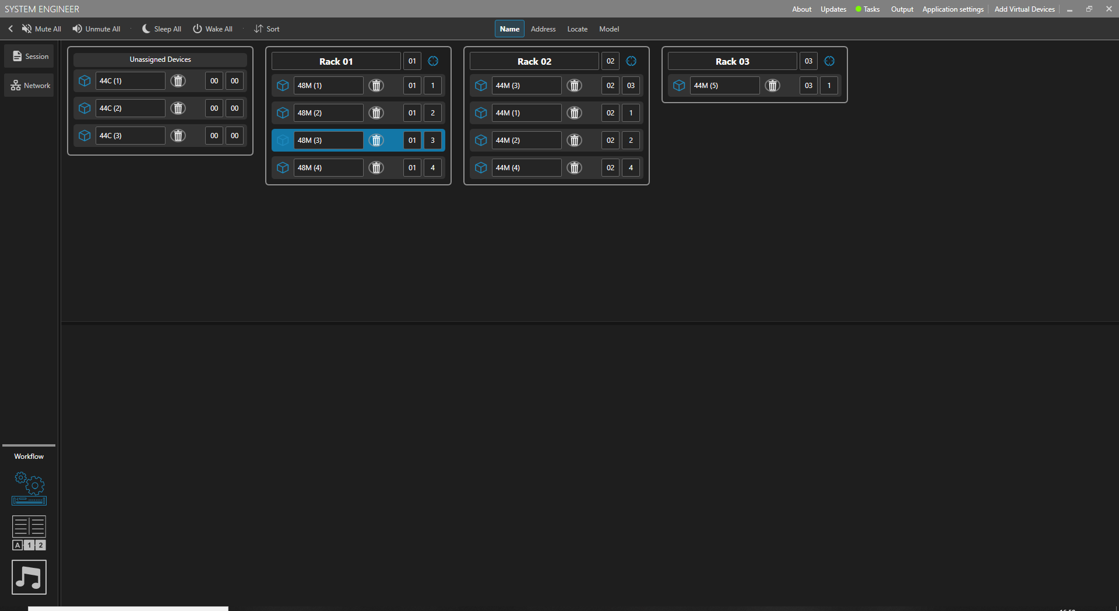The image size is (1119, 611).
Task: Unmute all devices
Action: tap(96, 29)
